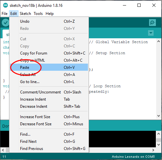This screenshot has width=162, height=160.
Task: Click the Verify checkmark toolbar icon
Action: tap(5, 23)
